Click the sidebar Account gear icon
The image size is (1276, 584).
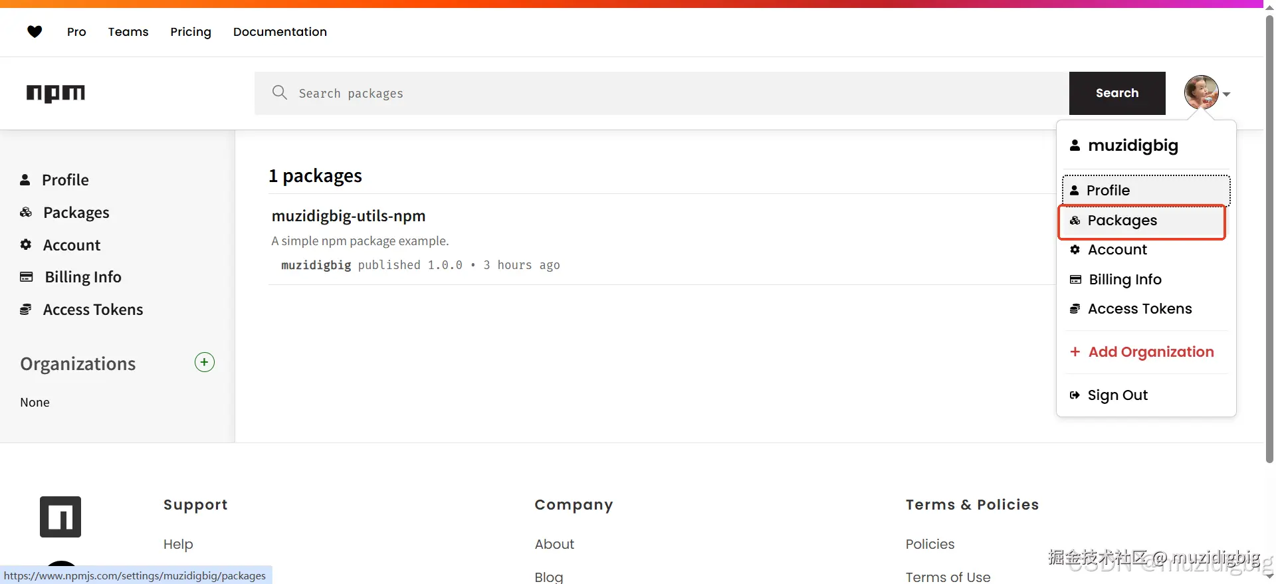[26, 244]
